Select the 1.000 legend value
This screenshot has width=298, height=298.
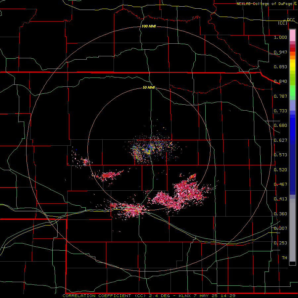click(x=280, y=37)
